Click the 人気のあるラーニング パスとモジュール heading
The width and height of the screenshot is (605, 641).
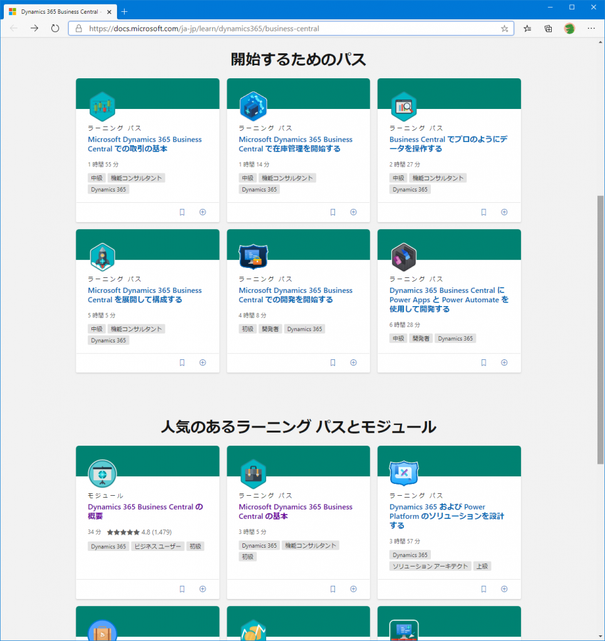coord(298,427)
